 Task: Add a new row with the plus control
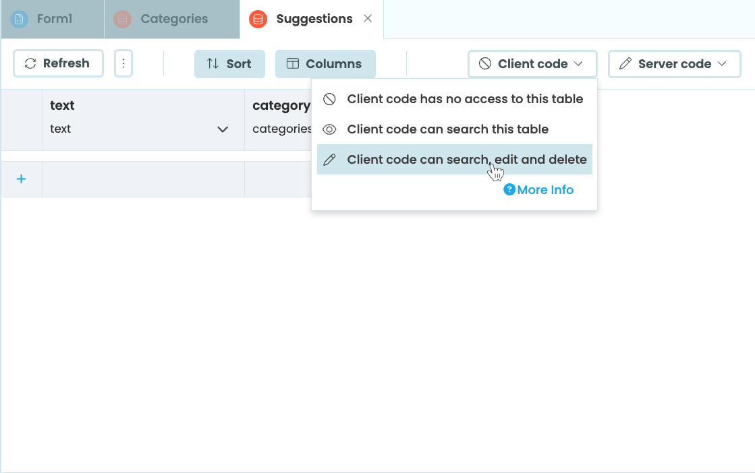coord(21,179)
